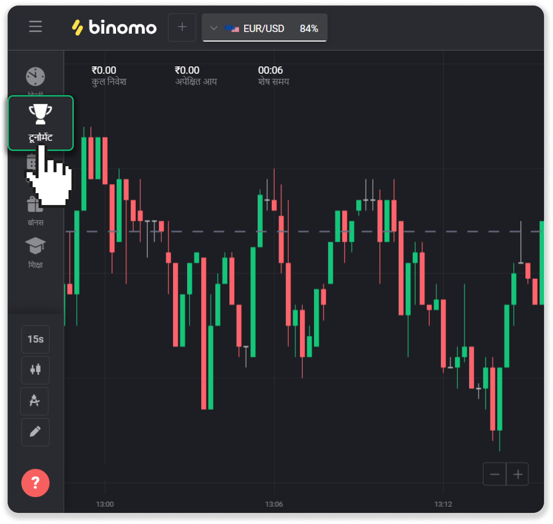
Task: Add a new asset tab with plus
Action: (x=182, y=27)
